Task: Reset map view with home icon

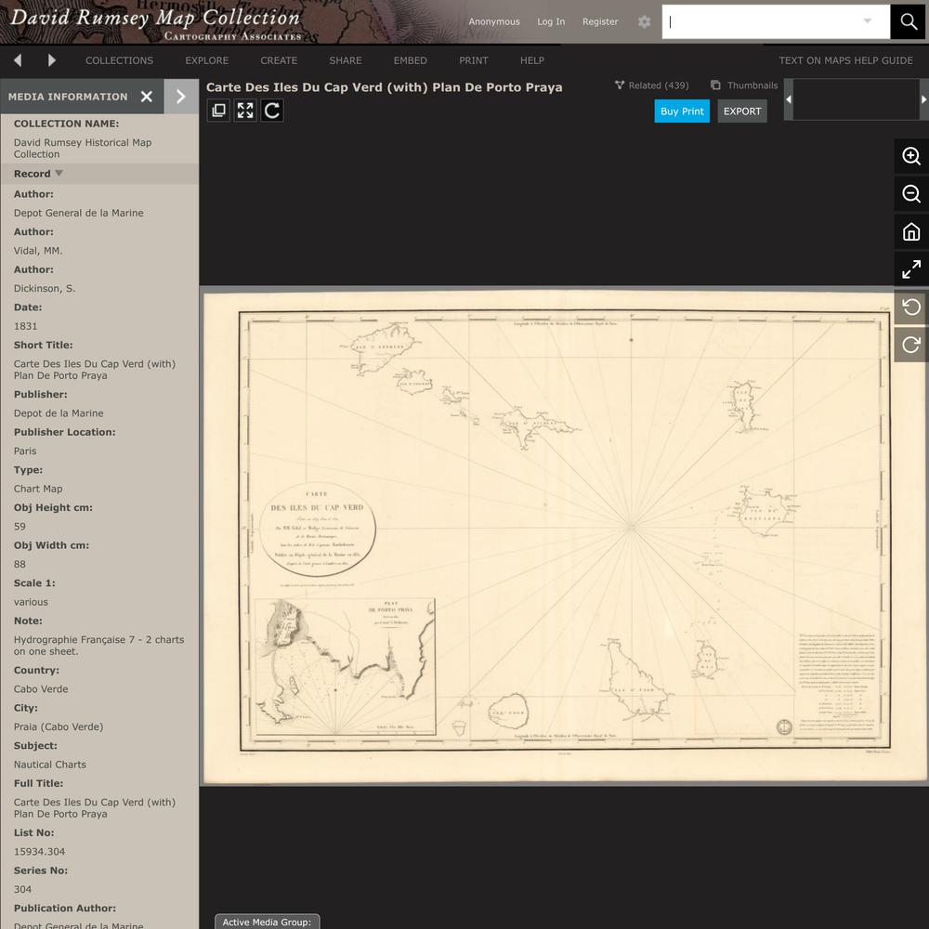Action: (x=911, y=231)
